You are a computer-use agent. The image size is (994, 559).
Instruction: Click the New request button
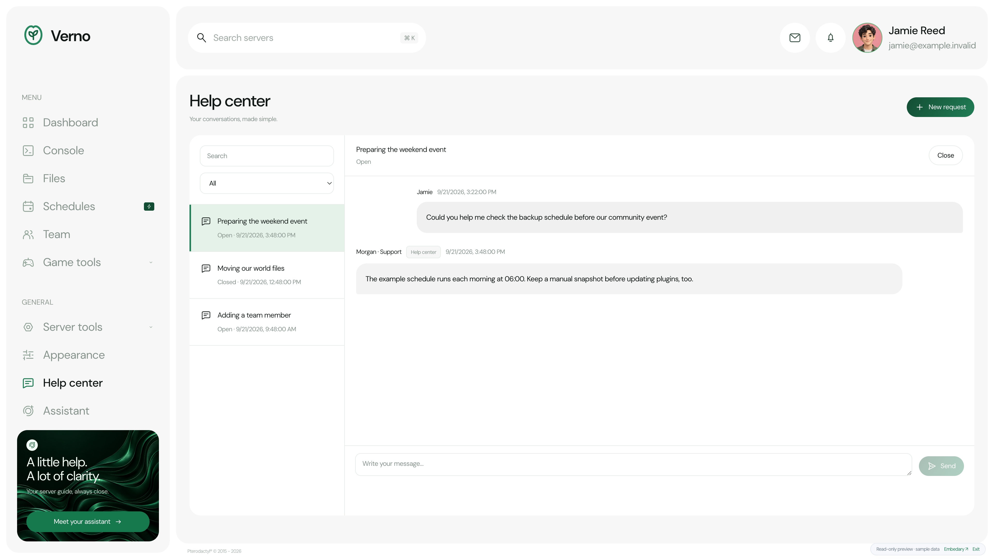[x=940, y=107]
